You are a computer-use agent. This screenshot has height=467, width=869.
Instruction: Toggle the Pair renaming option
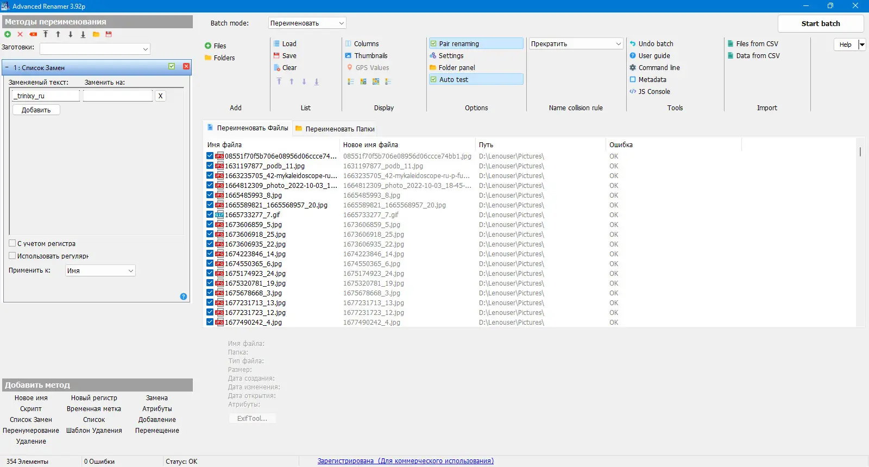[x=476, y=43]
